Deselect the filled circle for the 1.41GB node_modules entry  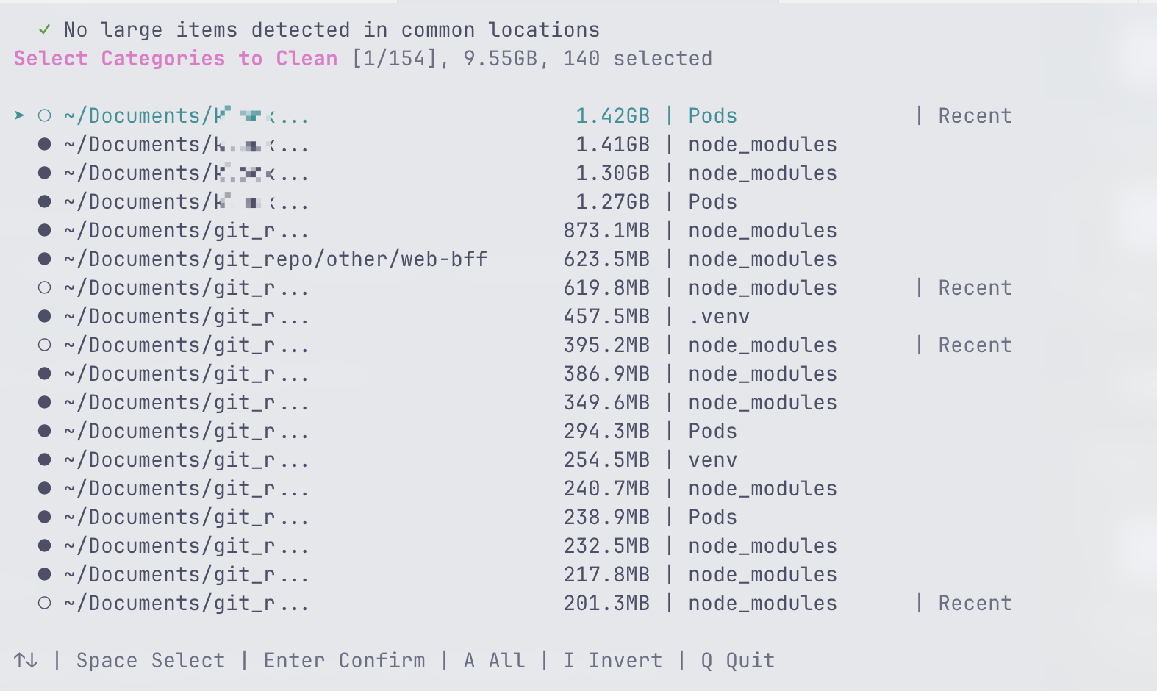[45, 144]
